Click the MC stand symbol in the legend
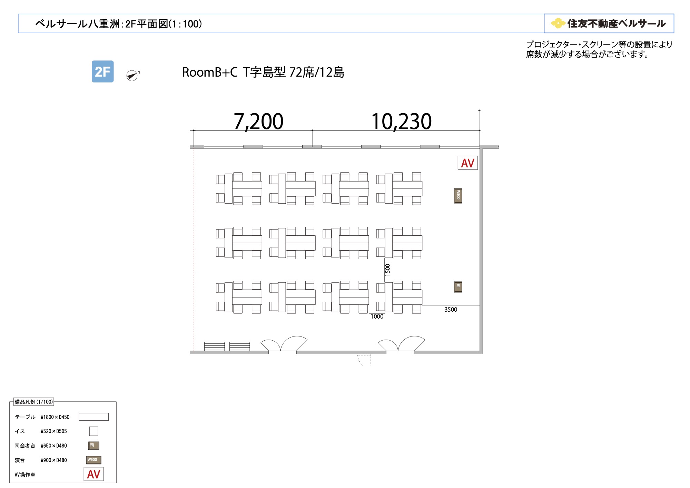The height and width of the screenshot is (488, 690). tap(93, 446)
